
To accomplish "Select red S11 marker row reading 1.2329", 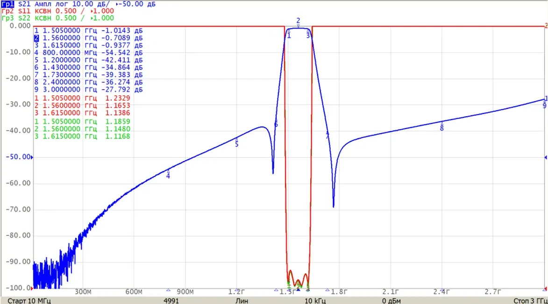I will (82, 98).
